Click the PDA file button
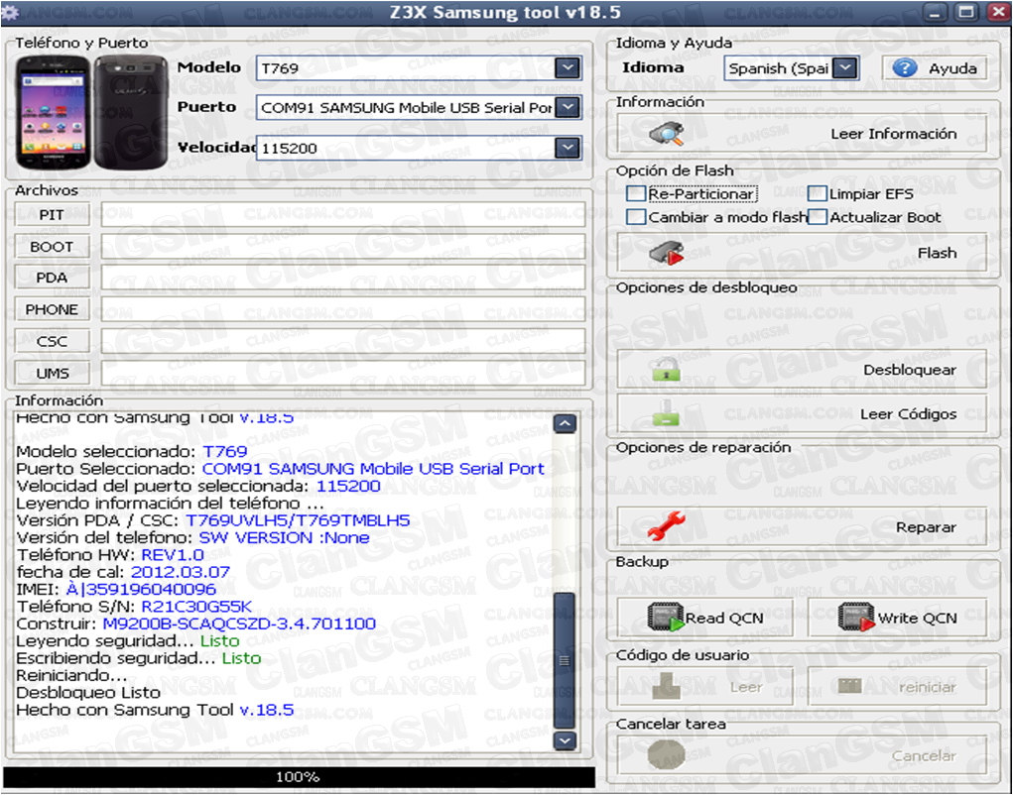Viewport: 1013px width, 795px height. [x=53, y=278]
